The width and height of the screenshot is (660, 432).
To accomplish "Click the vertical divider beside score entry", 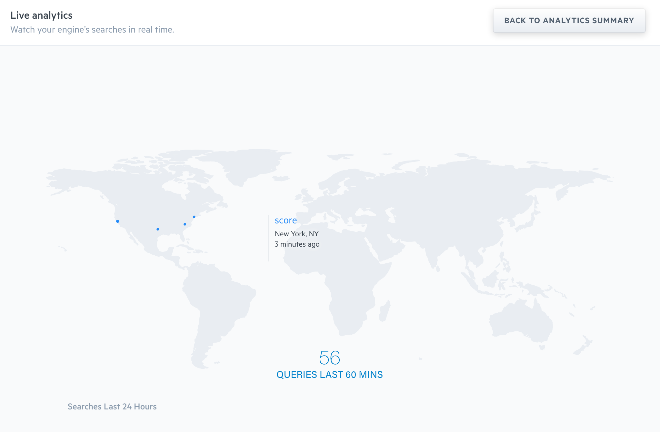I will (268, 238).
